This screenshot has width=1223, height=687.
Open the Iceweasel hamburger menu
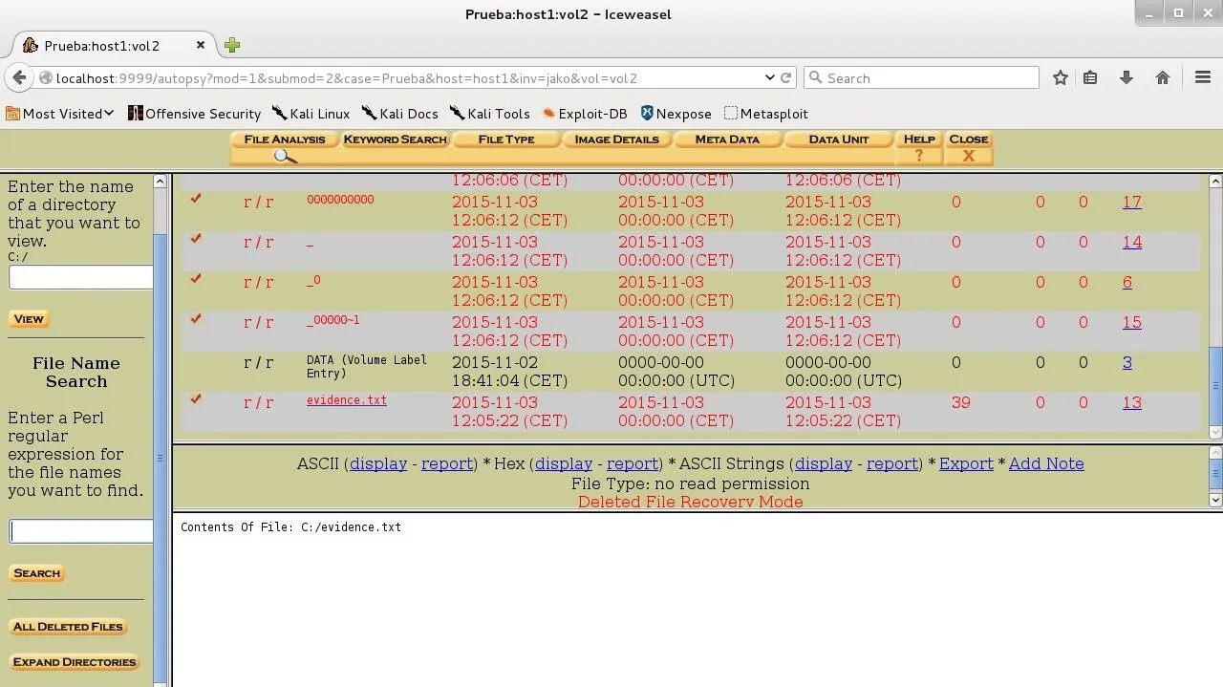click(x=1203, y=77)
